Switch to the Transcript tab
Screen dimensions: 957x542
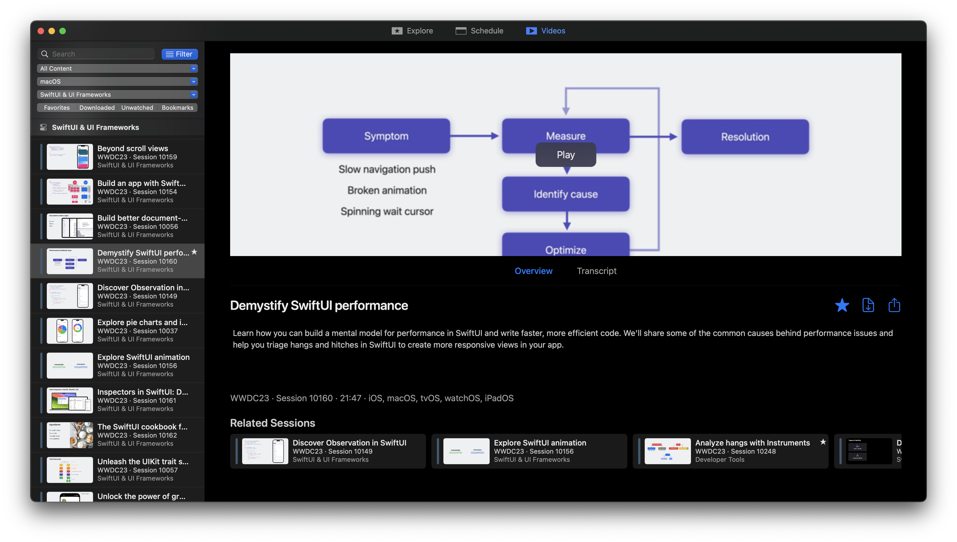596,271
